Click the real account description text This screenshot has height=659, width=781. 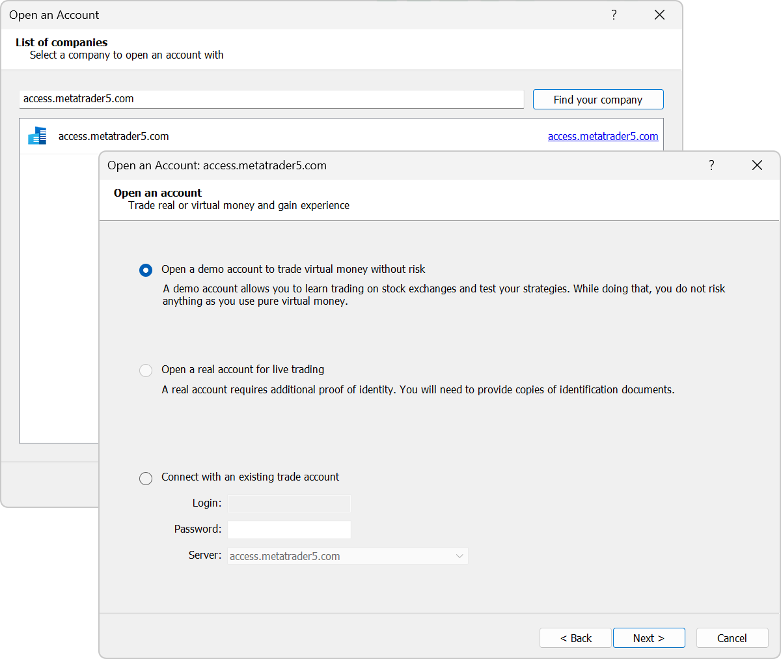418,389
